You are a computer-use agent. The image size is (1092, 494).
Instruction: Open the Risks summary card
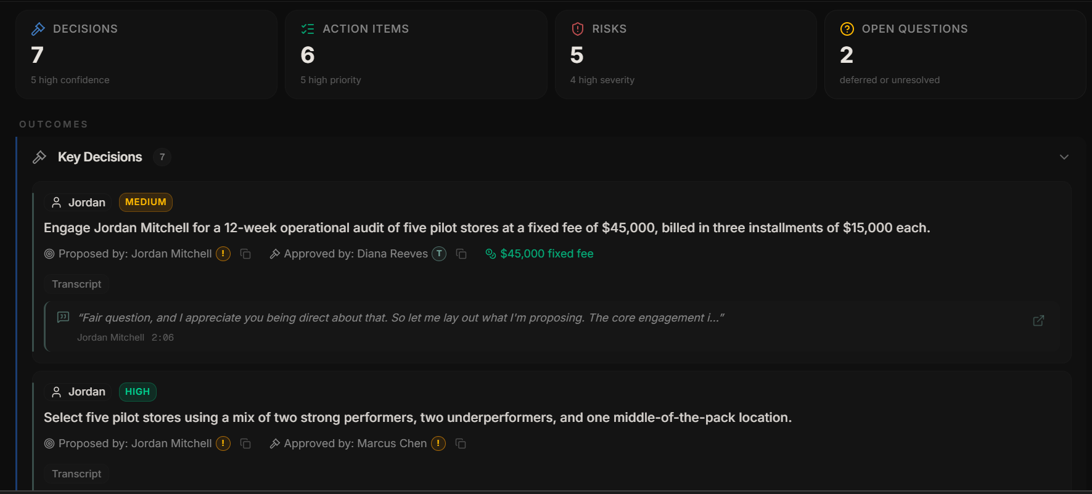point(686,54)
